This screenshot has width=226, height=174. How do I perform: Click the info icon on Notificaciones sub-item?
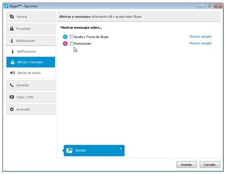pos(13,52)
